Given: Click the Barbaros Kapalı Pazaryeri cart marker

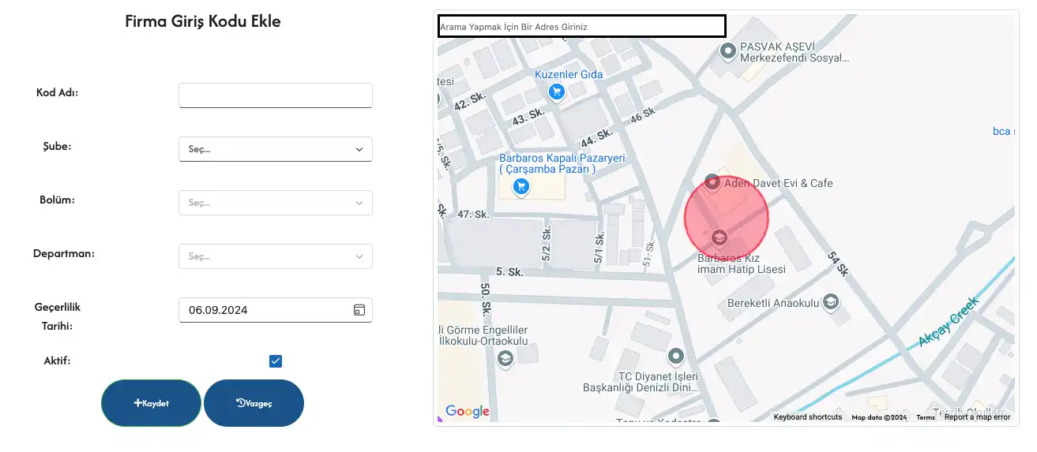Looking at the screenshot, I should click(520, 187).
